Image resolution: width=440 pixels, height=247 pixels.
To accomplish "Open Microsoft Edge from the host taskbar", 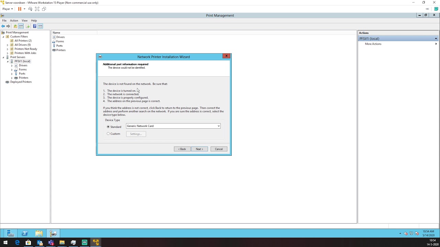I will (17, 243).
